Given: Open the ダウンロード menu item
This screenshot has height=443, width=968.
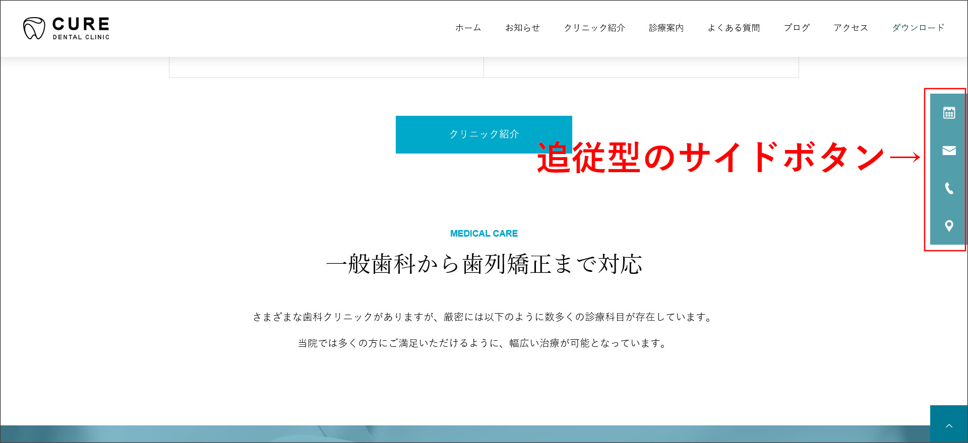Looking at the screenshot, I should pos(918,28).
